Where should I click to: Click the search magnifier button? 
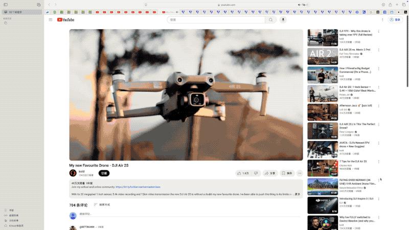(x=271, y=20)
